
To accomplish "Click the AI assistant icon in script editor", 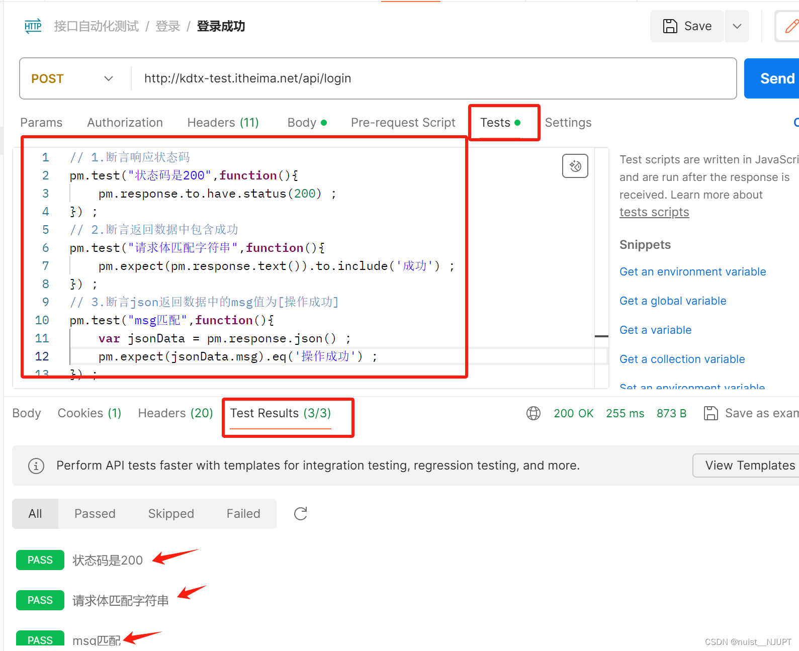I will tap(575, 166).
